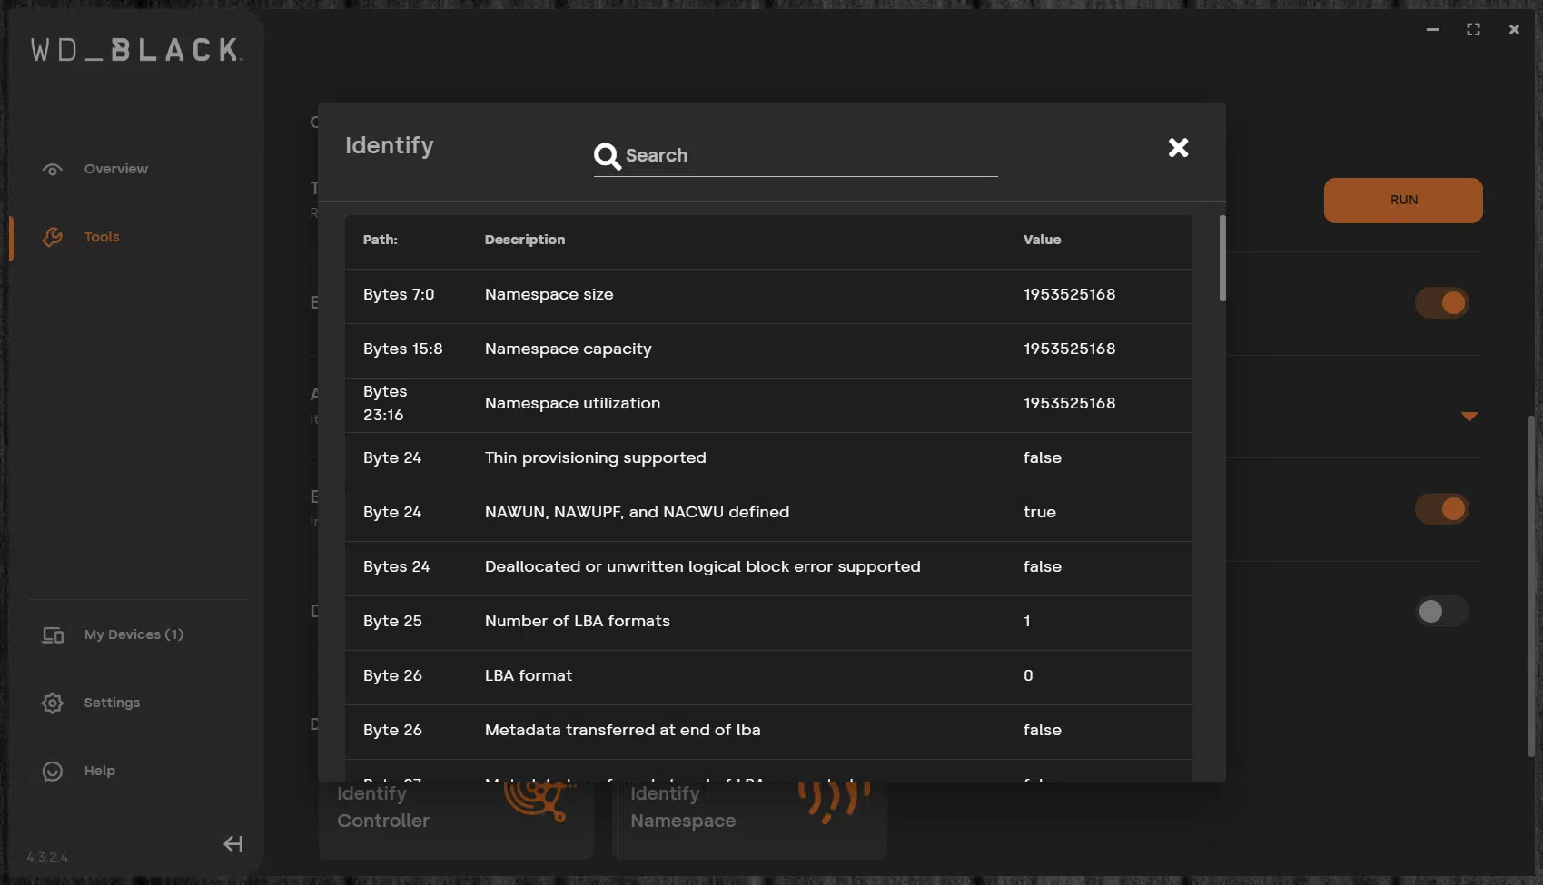Click Deallocated or unwritten logical block error text

coord(703,566)
